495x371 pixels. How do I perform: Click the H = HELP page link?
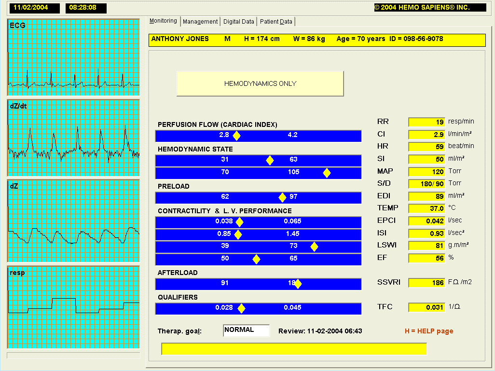(x=429, y=331)
